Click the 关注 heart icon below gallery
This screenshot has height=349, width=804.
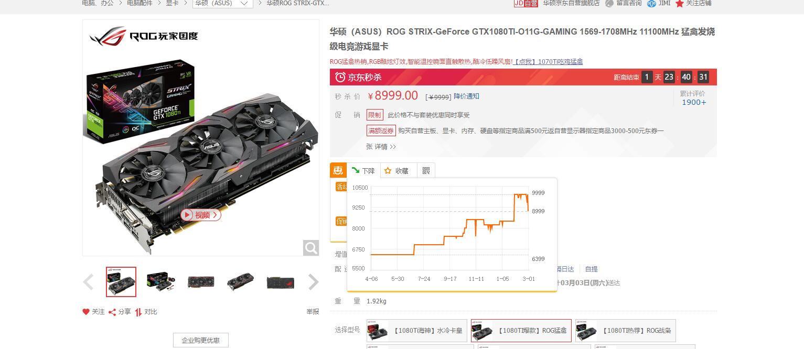pyautogui.click(x=86, y=312)
